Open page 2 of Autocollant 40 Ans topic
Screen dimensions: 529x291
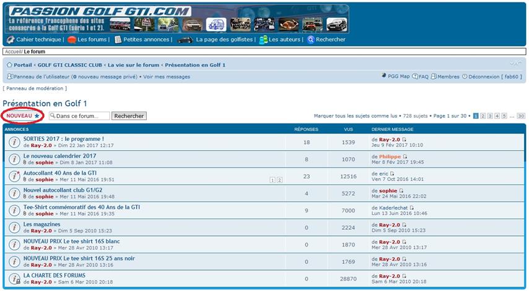pos(279,180)
